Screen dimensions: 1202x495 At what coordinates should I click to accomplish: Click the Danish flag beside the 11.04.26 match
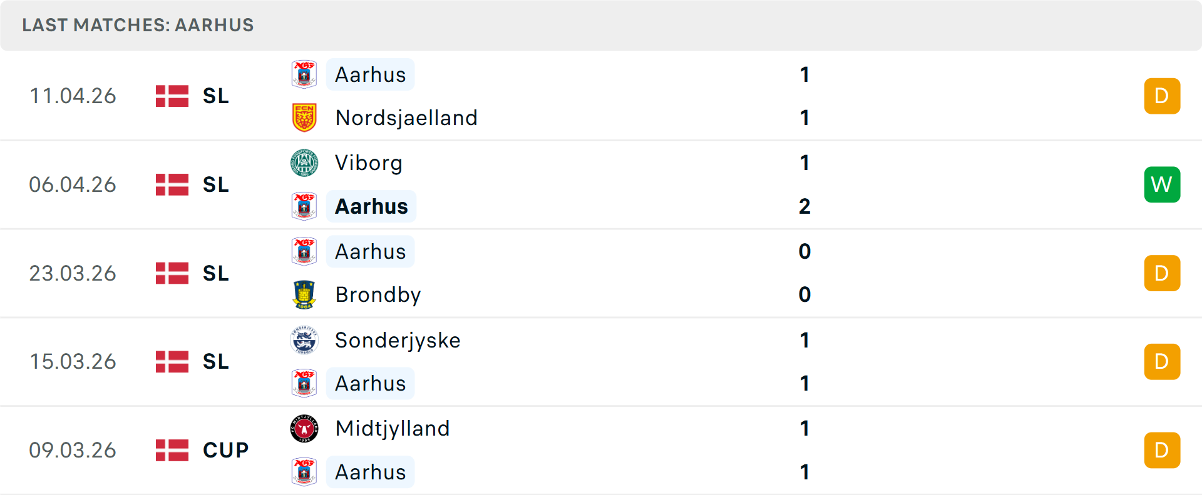(x=172, y=96)
